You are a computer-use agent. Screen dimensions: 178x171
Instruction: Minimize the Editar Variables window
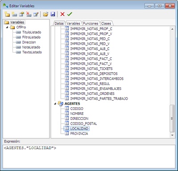tap(149, 6)
